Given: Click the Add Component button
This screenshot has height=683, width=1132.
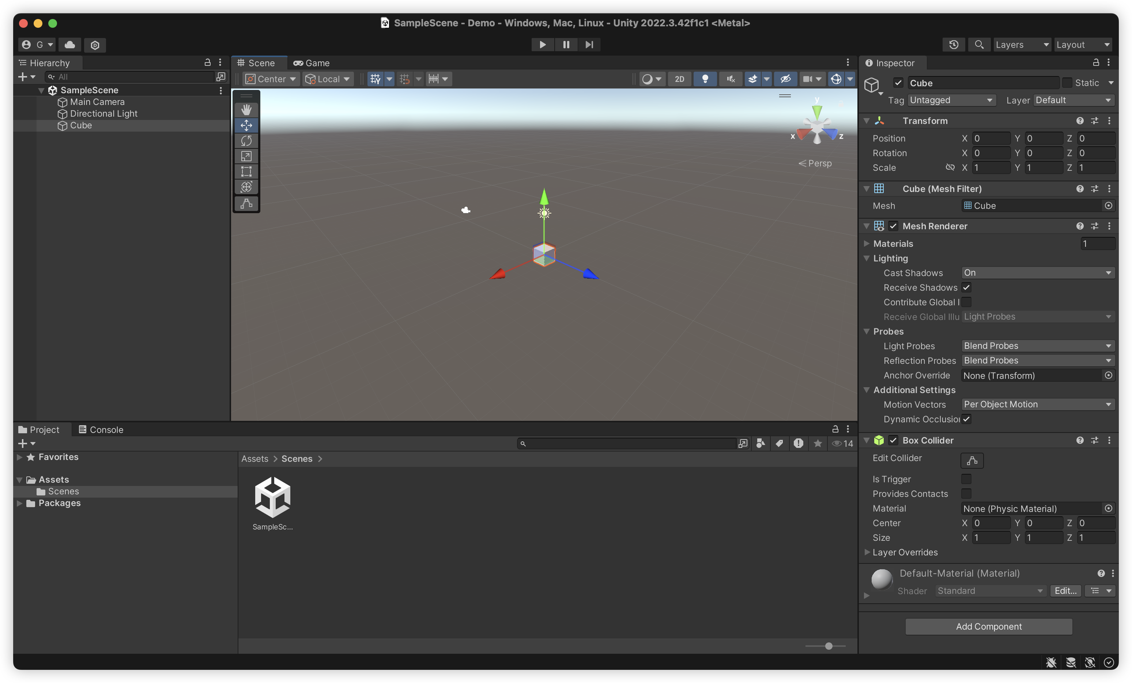Looking at the screenshot, I should click(988, 626).
